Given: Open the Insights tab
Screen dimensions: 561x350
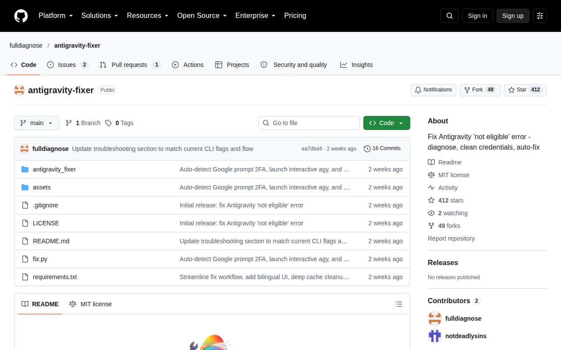Looking at the screenshot, I should click(356, 65).
